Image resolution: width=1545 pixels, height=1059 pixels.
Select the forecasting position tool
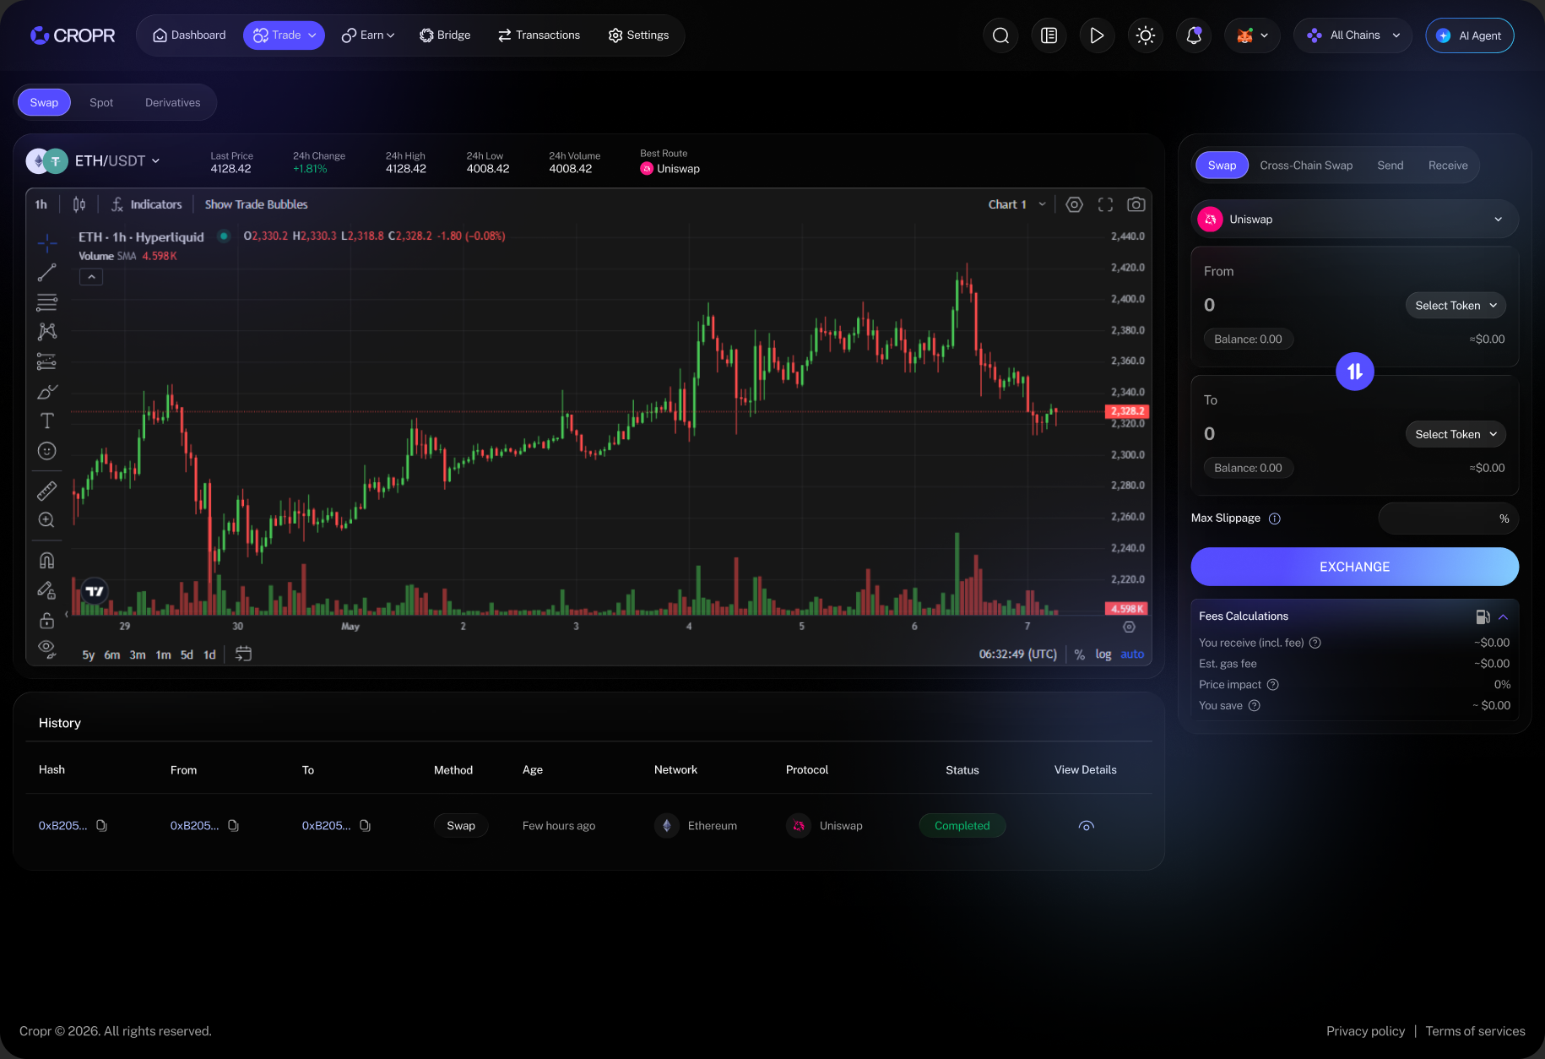pos(47,361)
